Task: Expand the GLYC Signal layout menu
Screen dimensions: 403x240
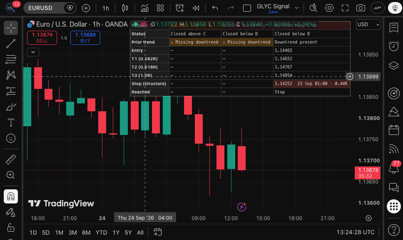Action: pyautogui.click(x=297, y=8)
